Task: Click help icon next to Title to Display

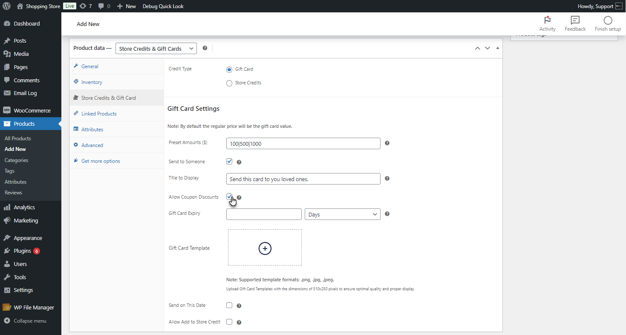Action: click(387, 179)
